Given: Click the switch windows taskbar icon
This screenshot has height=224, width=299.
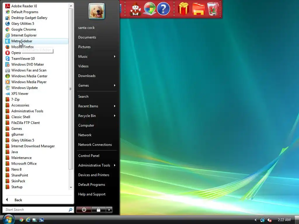Looking at the screenshot, I should [41, 220].
